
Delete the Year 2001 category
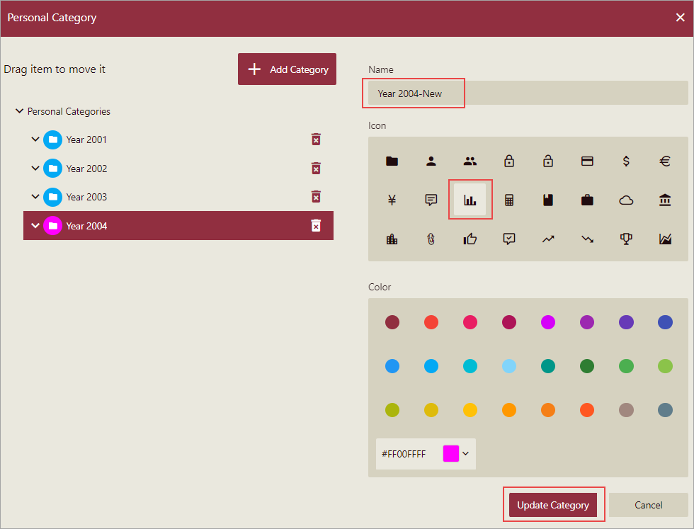(316, 140)
